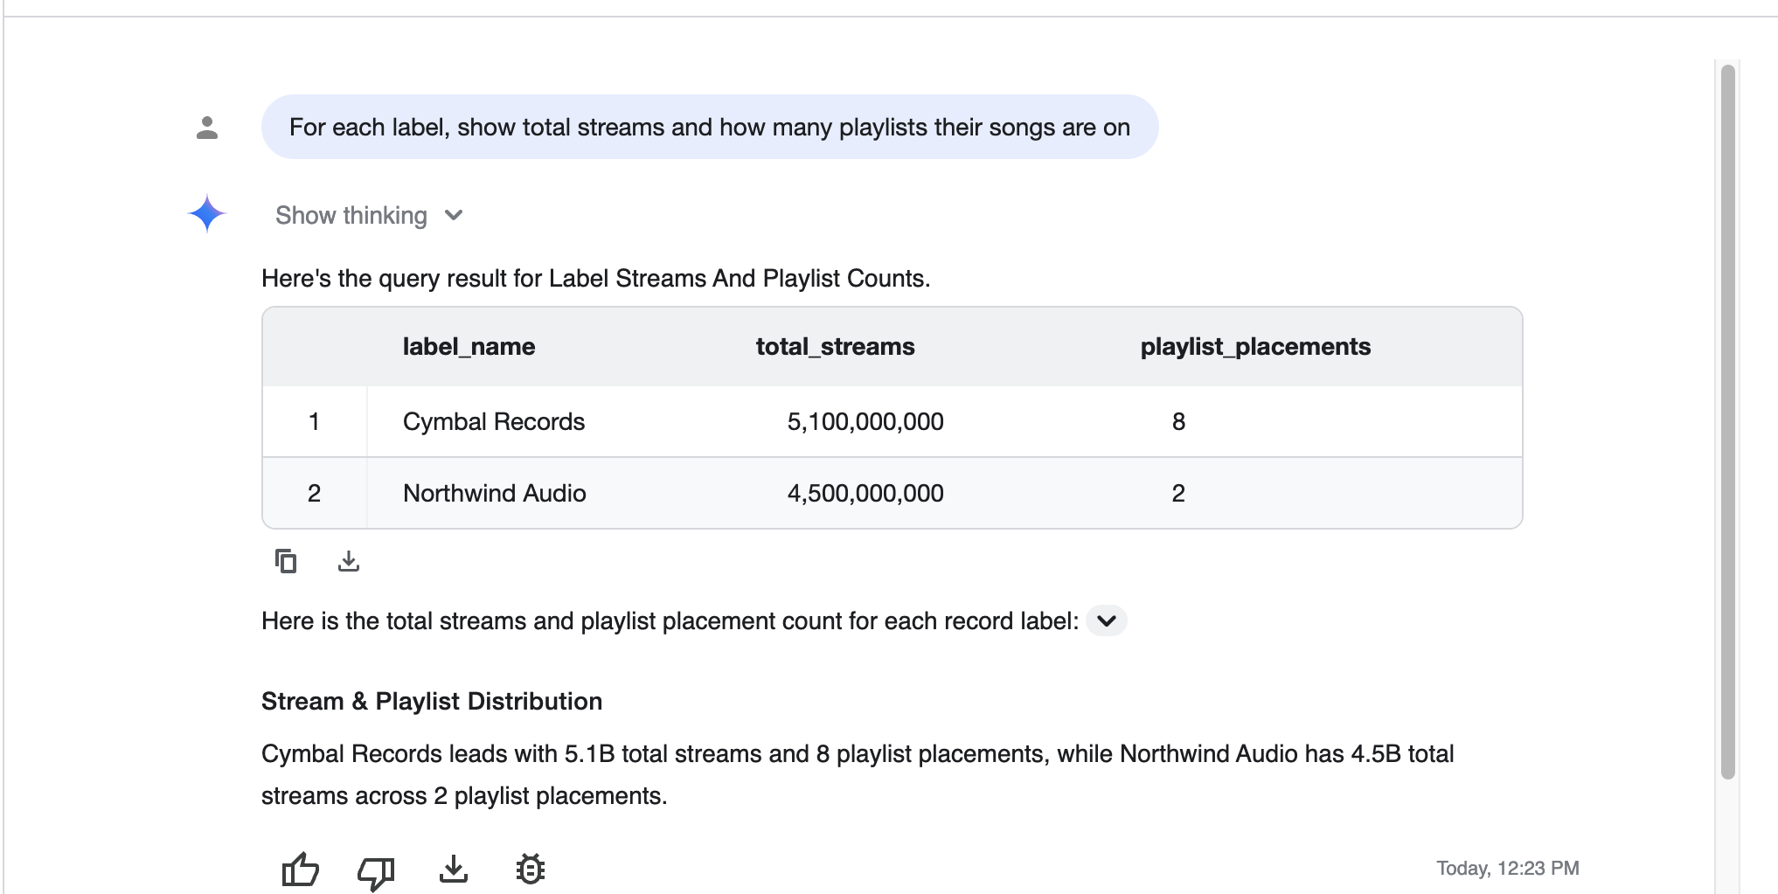Viewport: 1778px width, 894px height.
Task: Expand the Show thinking section
Action: point(369,215)
